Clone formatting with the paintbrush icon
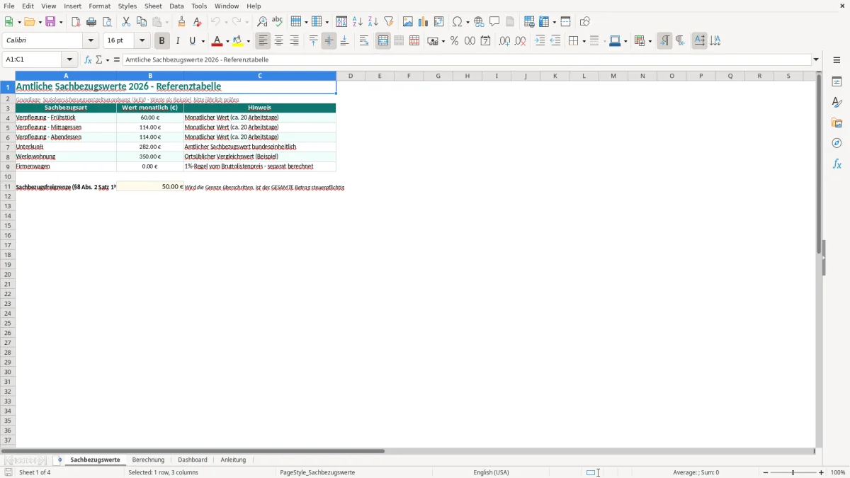 tap(182, 22)
